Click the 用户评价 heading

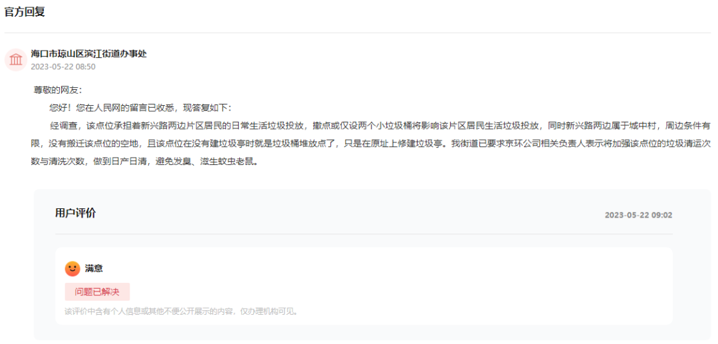click(76, 213)
